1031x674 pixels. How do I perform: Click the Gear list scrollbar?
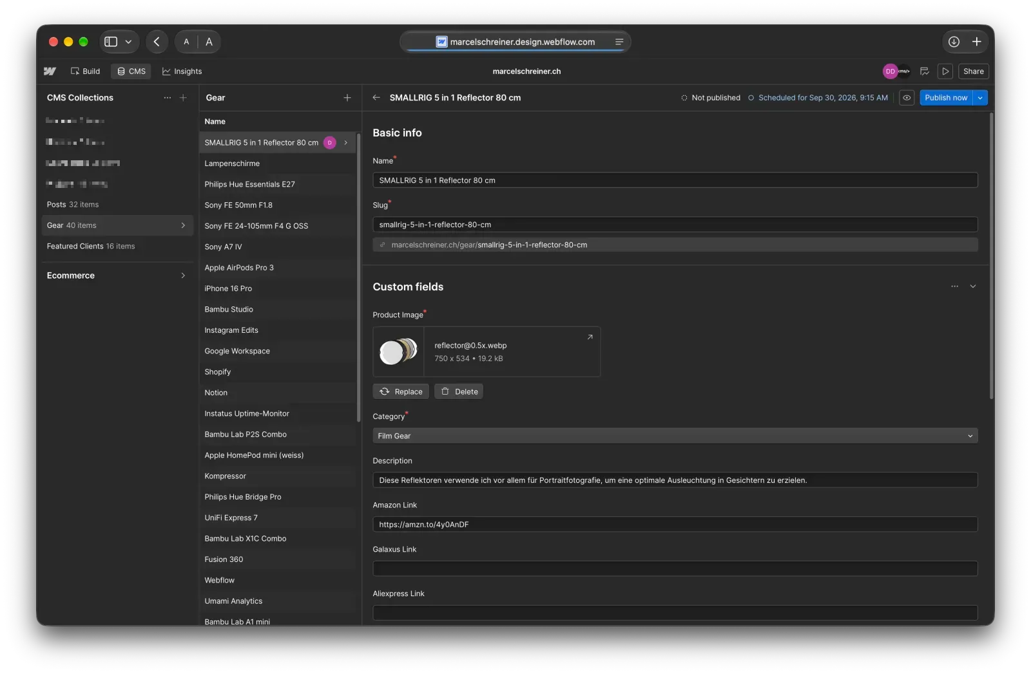pos(358,277)
